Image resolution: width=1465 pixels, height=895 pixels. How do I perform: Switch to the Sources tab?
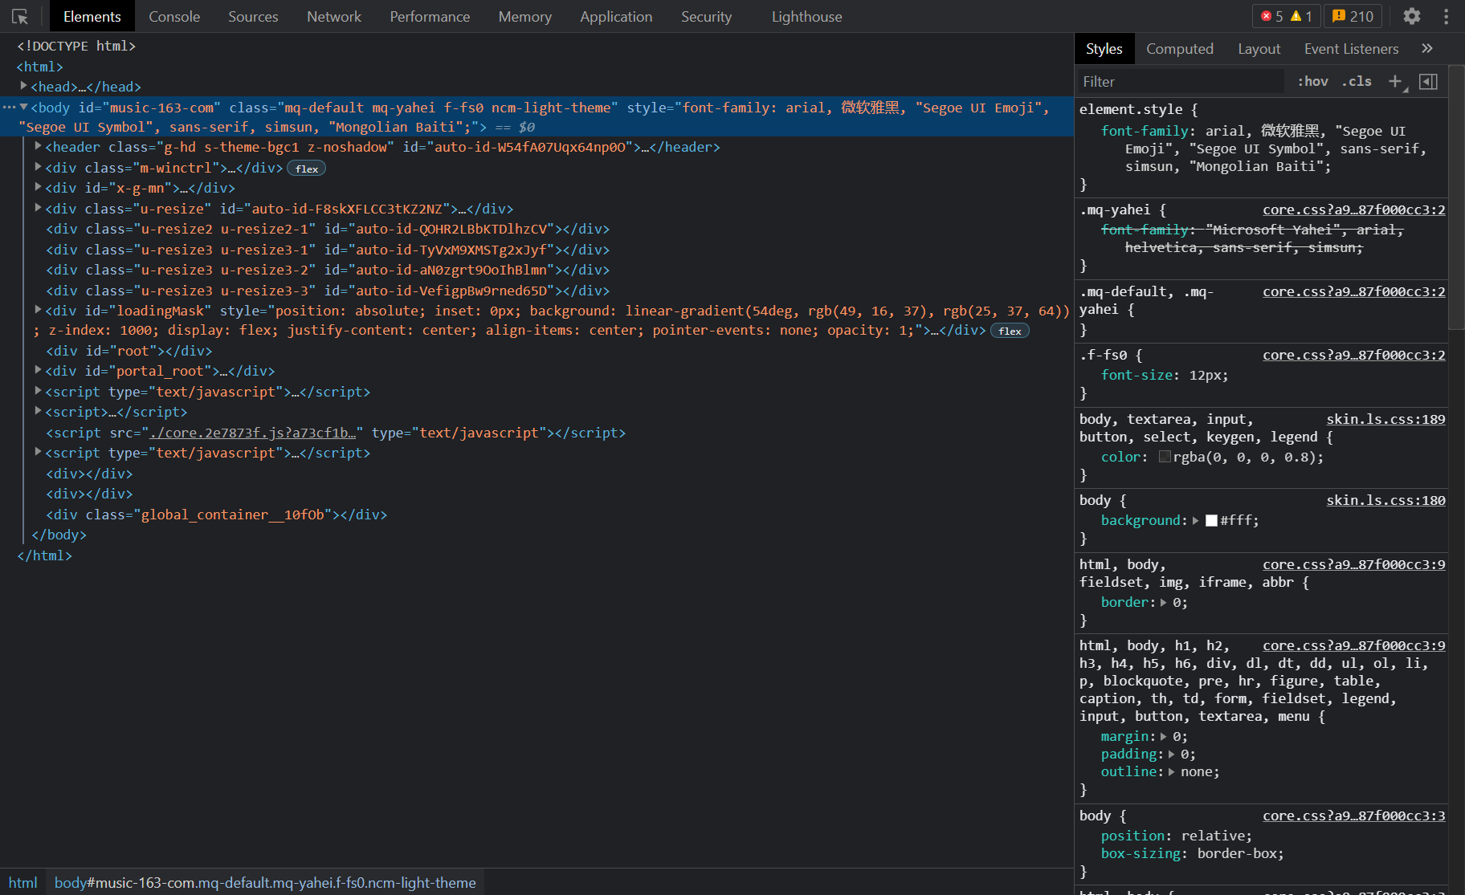253,16
